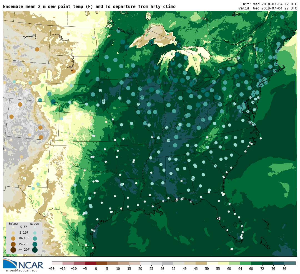Click the '64' colorbar tick label
Screen dimensions: 300x274
(x=240, y=269)
